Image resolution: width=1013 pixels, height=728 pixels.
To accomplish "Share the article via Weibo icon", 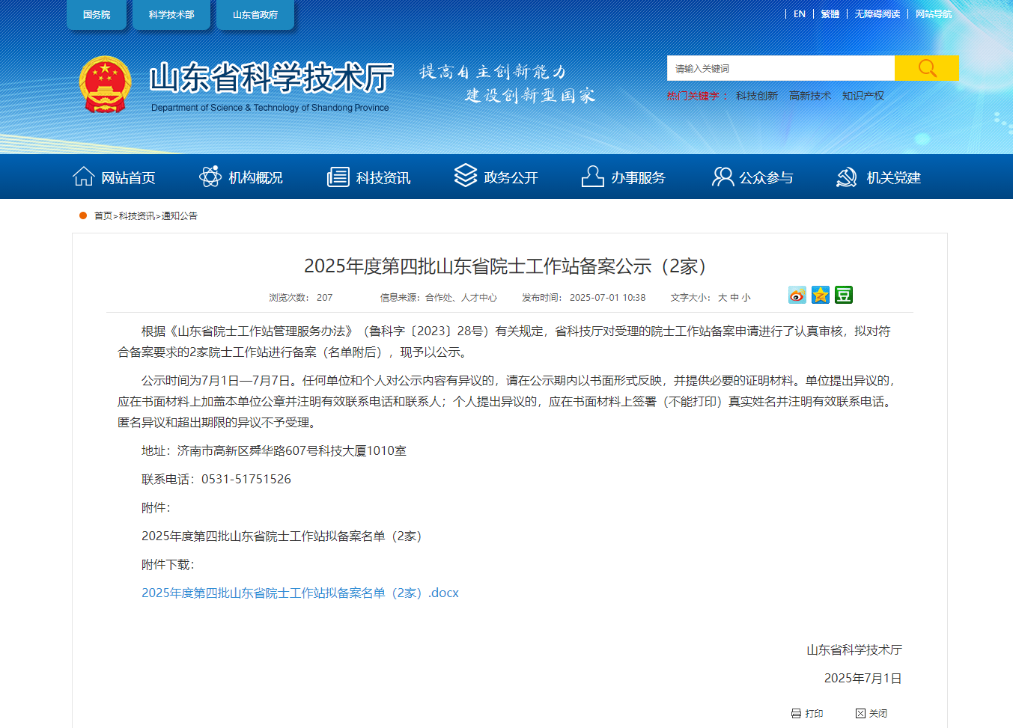I will pos(797,295).
